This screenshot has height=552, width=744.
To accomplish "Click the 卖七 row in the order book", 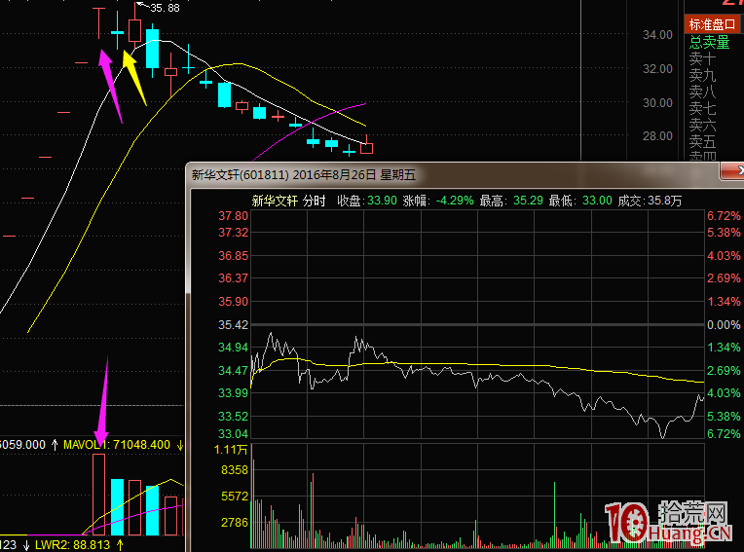I will tap(702, 108).
